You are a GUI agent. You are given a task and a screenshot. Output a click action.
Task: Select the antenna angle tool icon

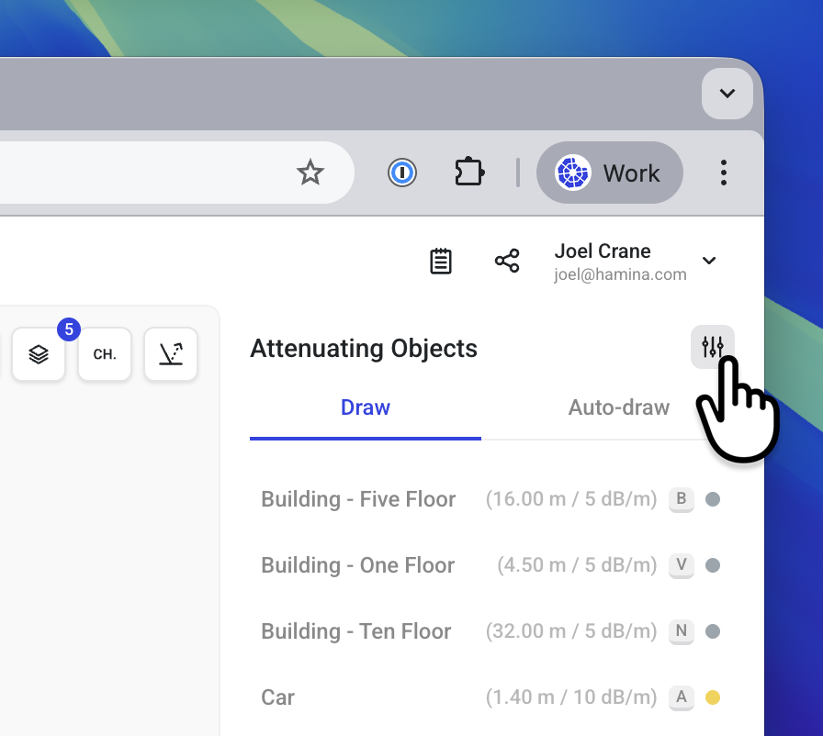171,354
